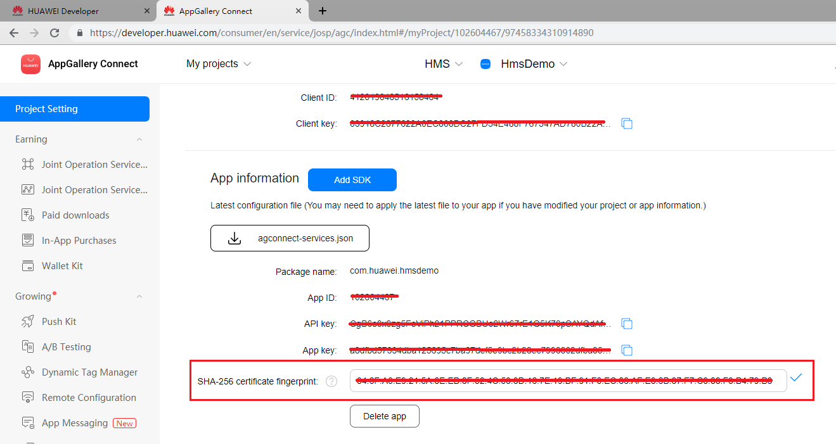Collapse the Earning section

tap(139, 139)
